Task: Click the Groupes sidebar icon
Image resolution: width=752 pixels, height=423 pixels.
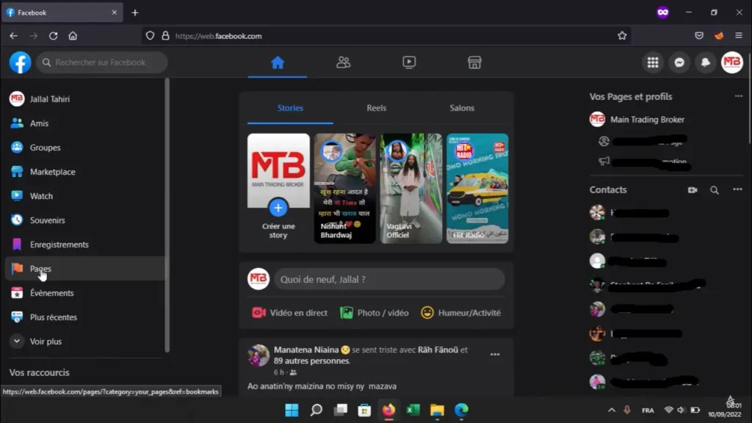Action: (x=17, y=147)
